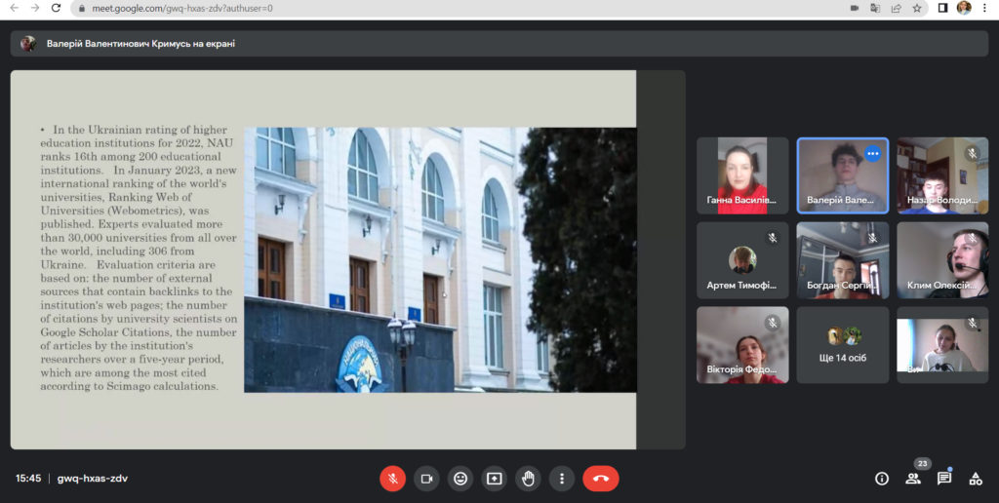Open options on Валерій's video tile
999x503 pixels.
point(872,154)
